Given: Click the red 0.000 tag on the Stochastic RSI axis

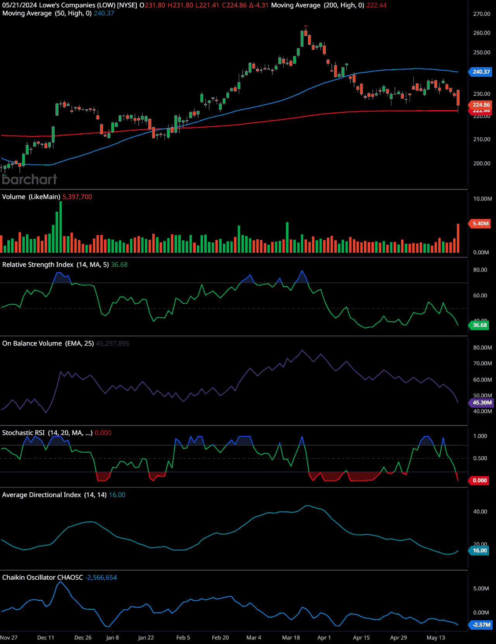Looking at the screenshot, I should (480, 480).
